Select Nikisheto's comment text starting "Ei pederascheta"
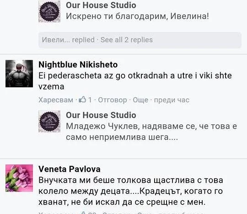This screenshot has height=214, width=247. click(135, 81)
